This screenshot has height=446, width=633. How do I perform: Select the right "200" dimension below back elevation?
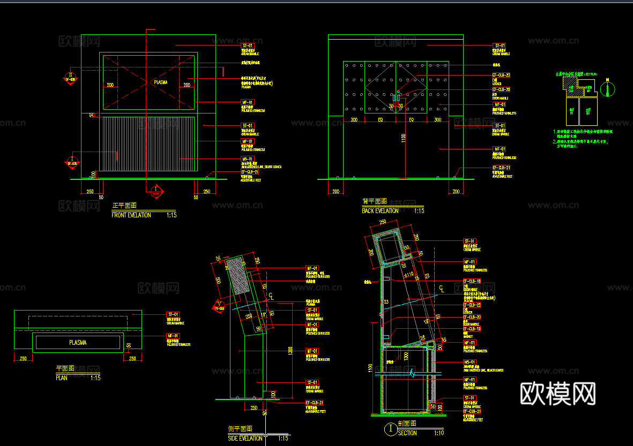coord(456,192)
